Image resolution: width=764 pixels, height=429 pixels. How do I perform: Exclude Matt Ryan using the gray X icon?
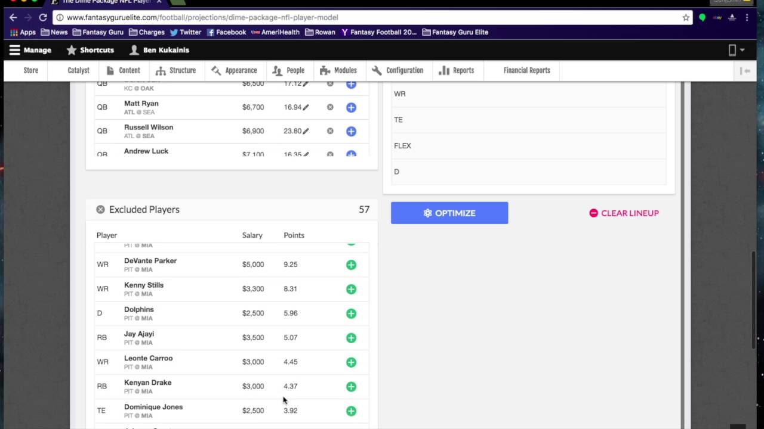point(330,107)
